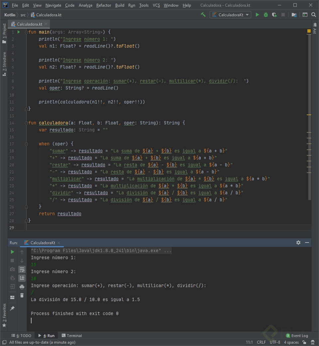The height and width of the screenshot is (346, 319).
Task: Click the inspector face icon in status bar
Action: pyautogui.click(x=313, y=342)
